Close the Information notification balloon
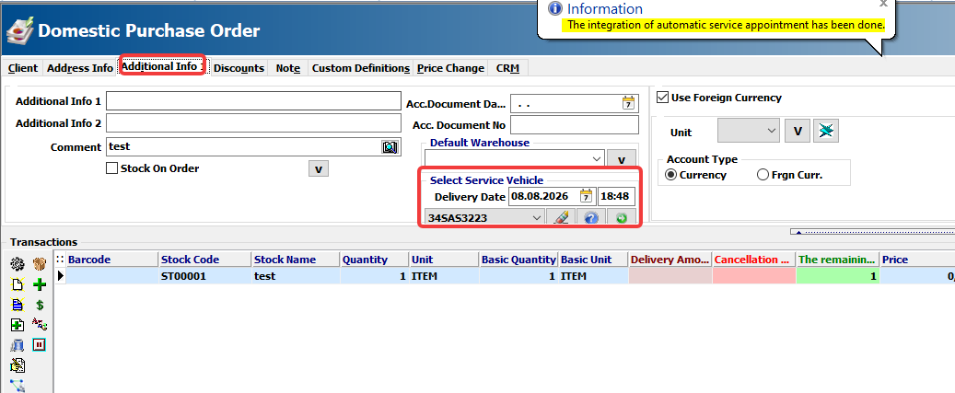The image size is (955, 393). coord(883,4)
